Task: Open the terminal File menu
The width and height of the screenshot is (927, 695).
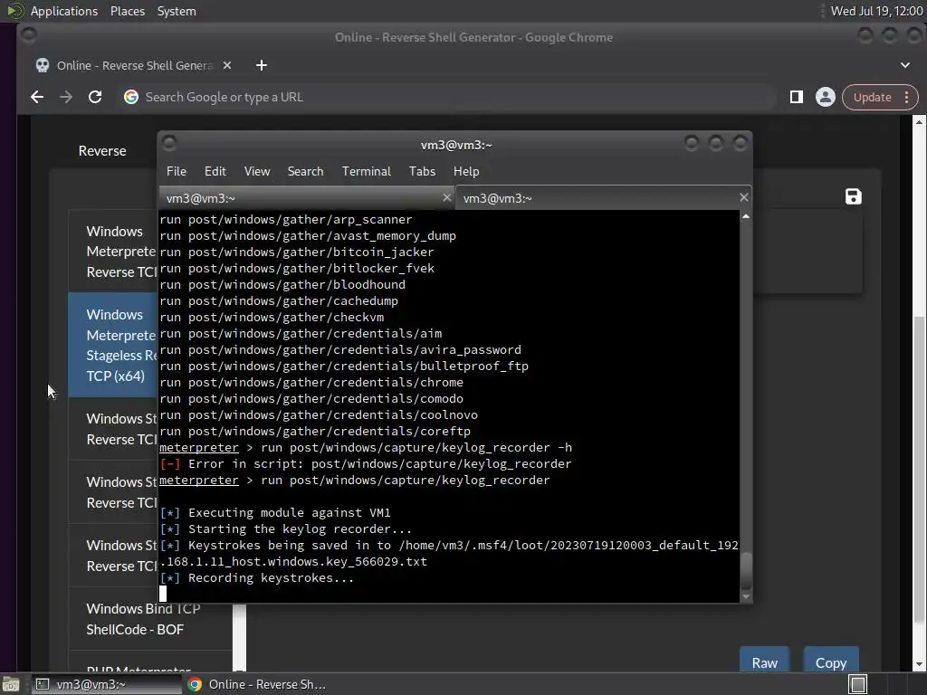Action: (177, 171)
